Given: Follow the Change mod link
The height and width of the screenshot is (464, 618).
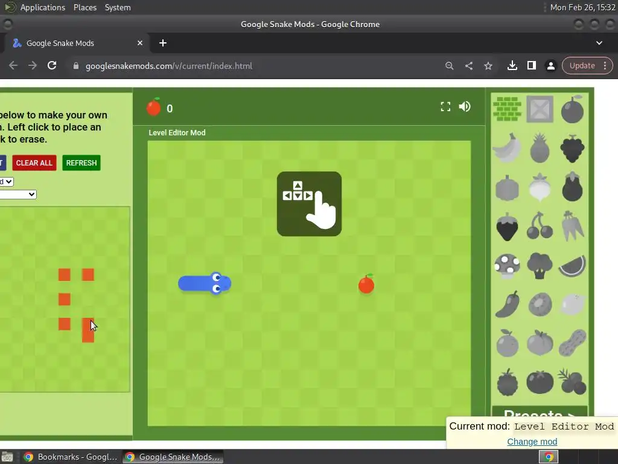Looking at the screenshot, I should point(532,442).
